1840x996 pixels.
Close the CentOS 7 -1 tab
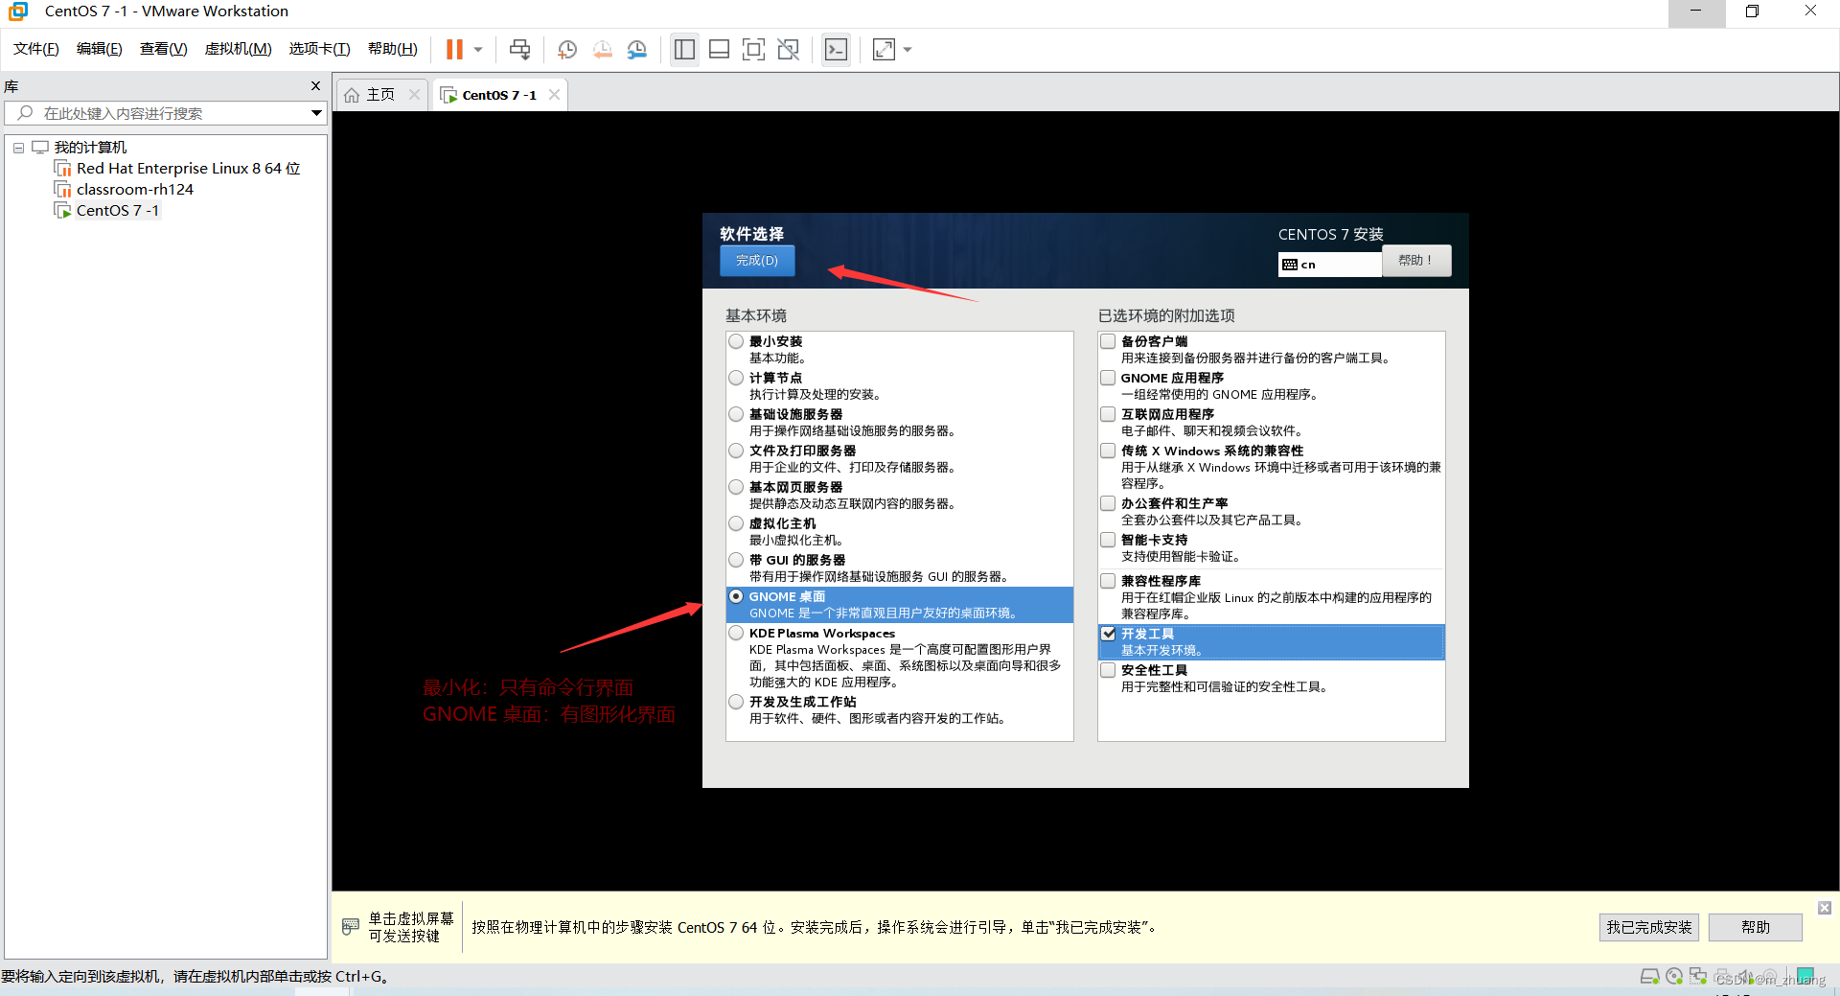tap(554, 94)
